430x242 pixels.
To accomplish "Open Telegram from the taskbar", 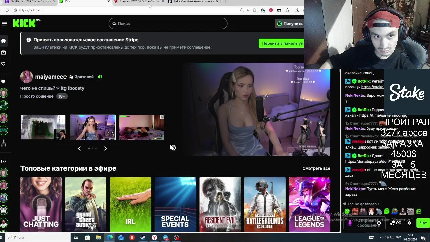I will click(x=166, y=238).
